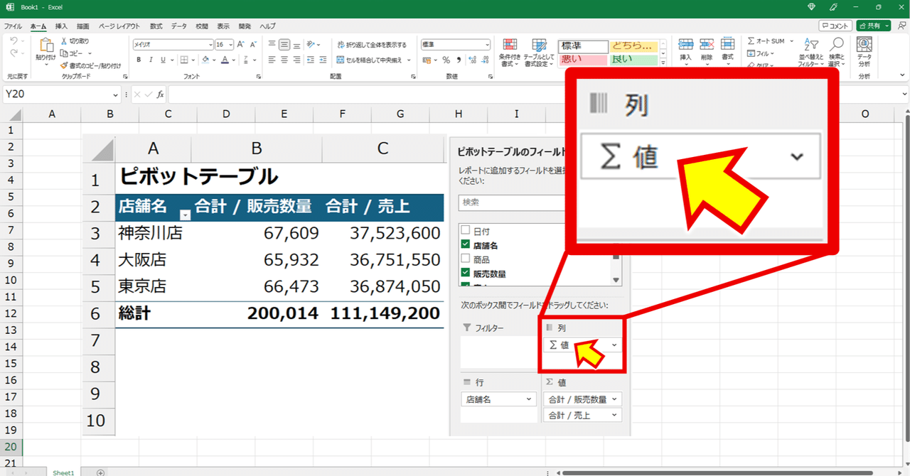Uncheck the 販売数量 field checkbox
Screen dimensions: 910x476
pyautogui.click(x=465, y=273)
